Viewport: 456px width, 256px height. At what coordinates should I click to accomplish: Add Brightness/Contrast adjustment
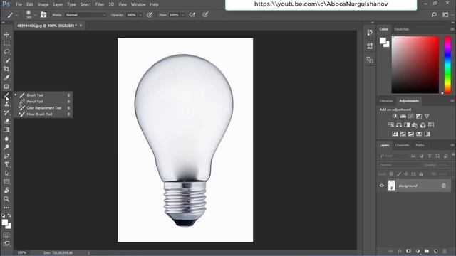[395, 116]
